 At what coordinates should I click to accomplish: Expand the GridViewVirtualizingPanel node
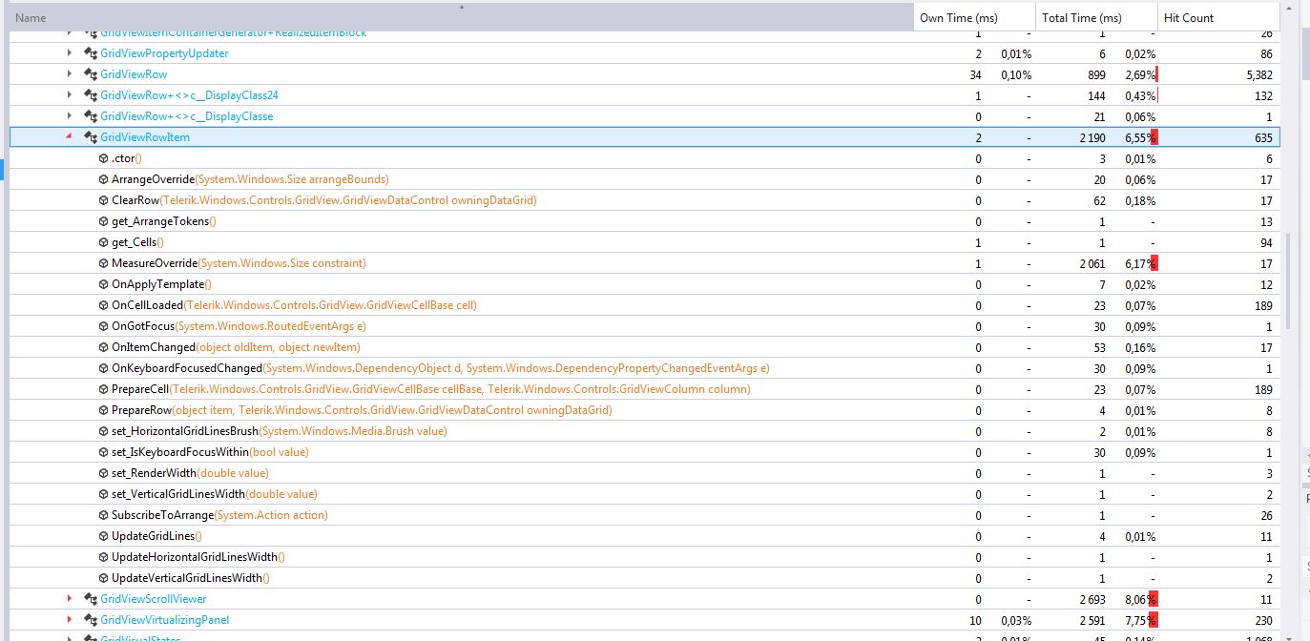[70, 620]
